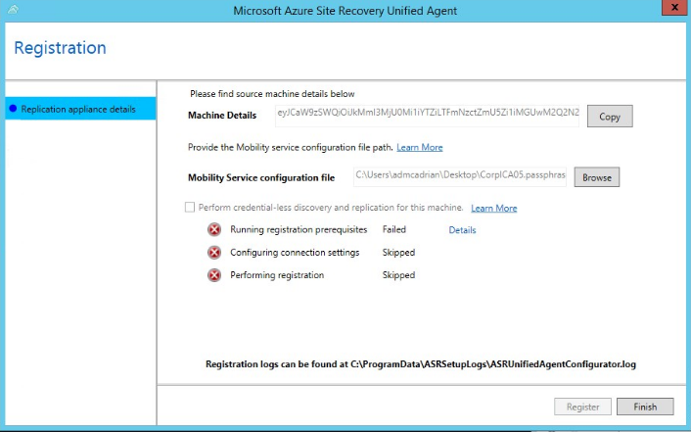The height and width of the screenshot is (432, 691).
Task: Click the Machine Details text field
Action: (427, 116)
